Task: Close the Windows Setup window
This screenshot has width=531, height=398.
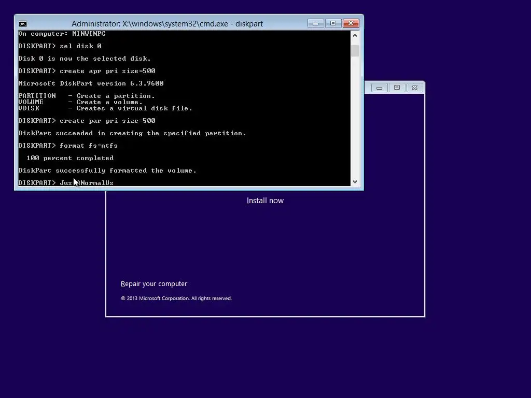Action: tap(414, 88)
